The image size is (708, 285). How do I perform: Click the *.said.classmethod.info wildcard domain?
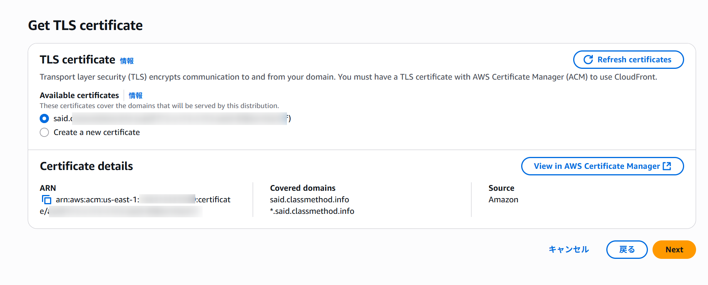(312, 211)
